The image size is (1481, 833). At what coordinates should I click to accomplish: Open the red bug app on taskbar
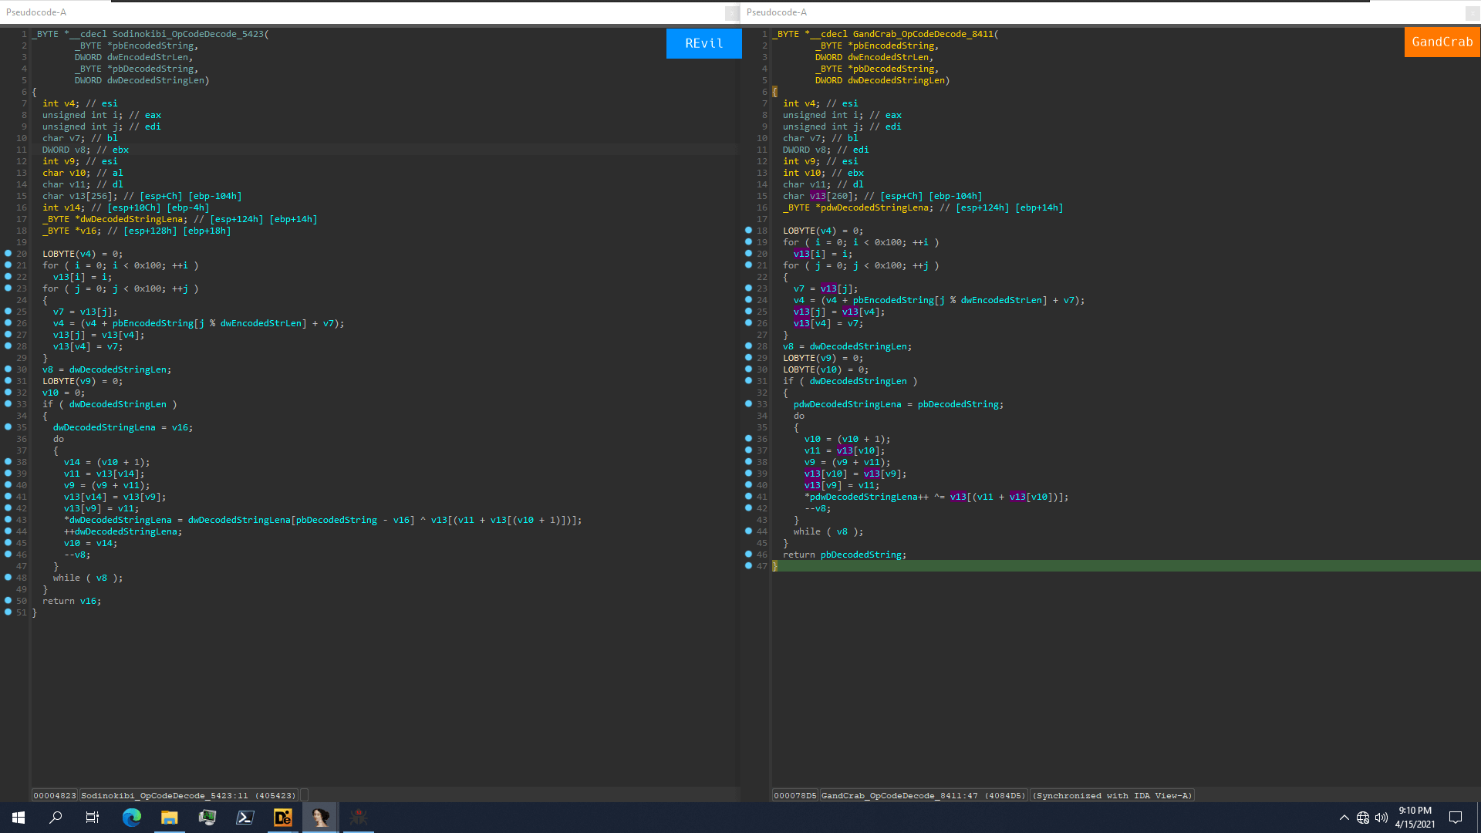358,818
